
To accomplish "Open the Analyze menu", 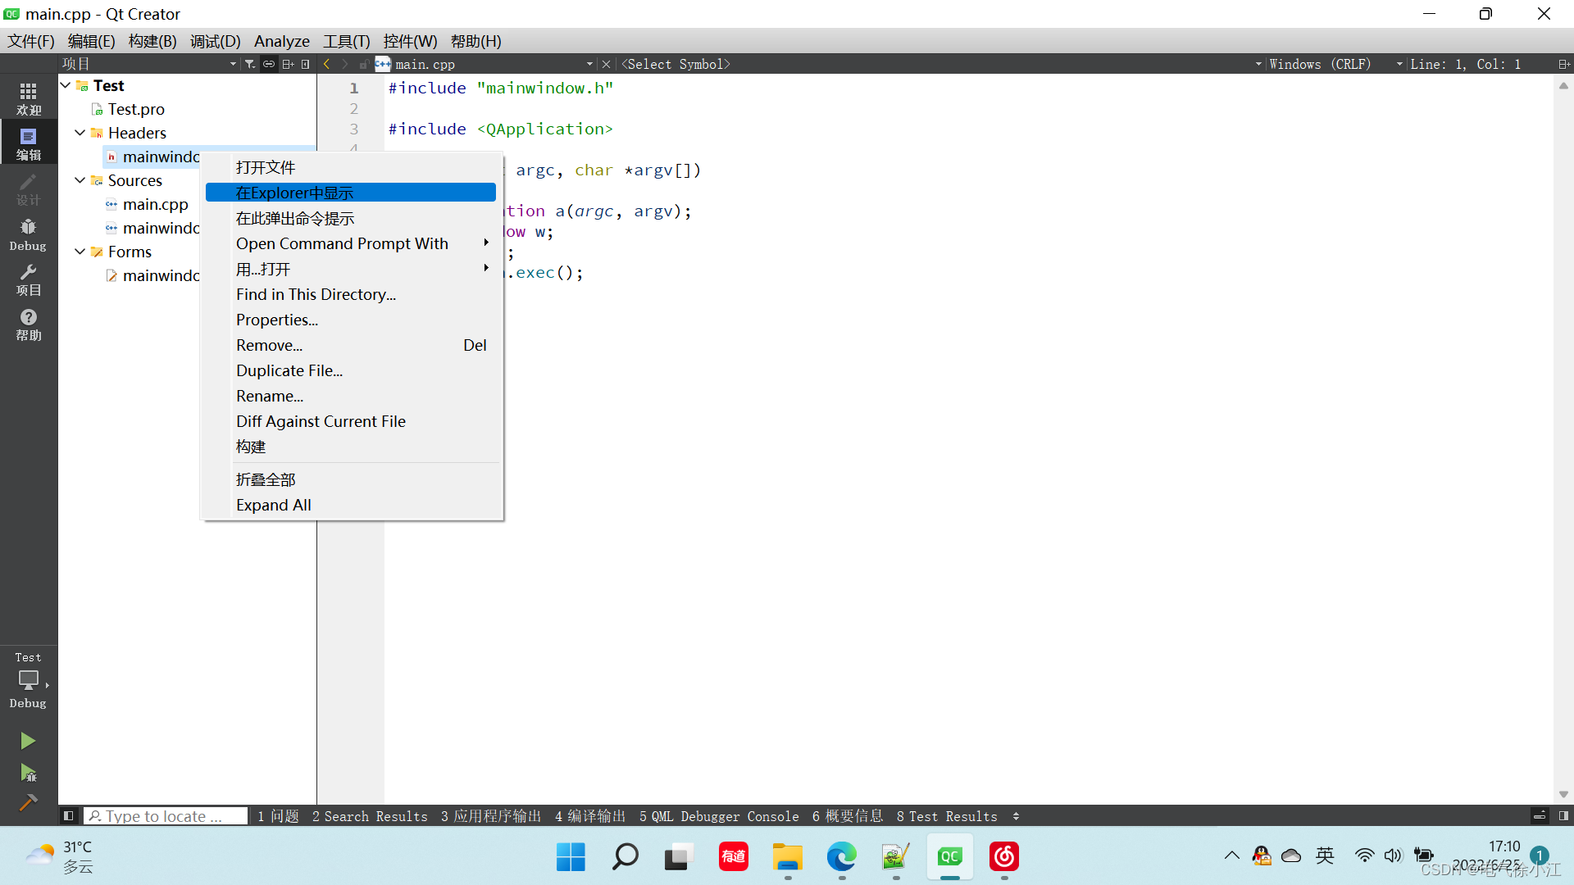I will point(281,41).
